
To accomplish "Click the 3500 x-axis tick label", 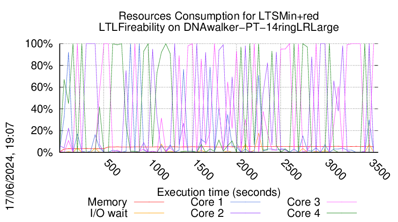I will pos(379,170).
